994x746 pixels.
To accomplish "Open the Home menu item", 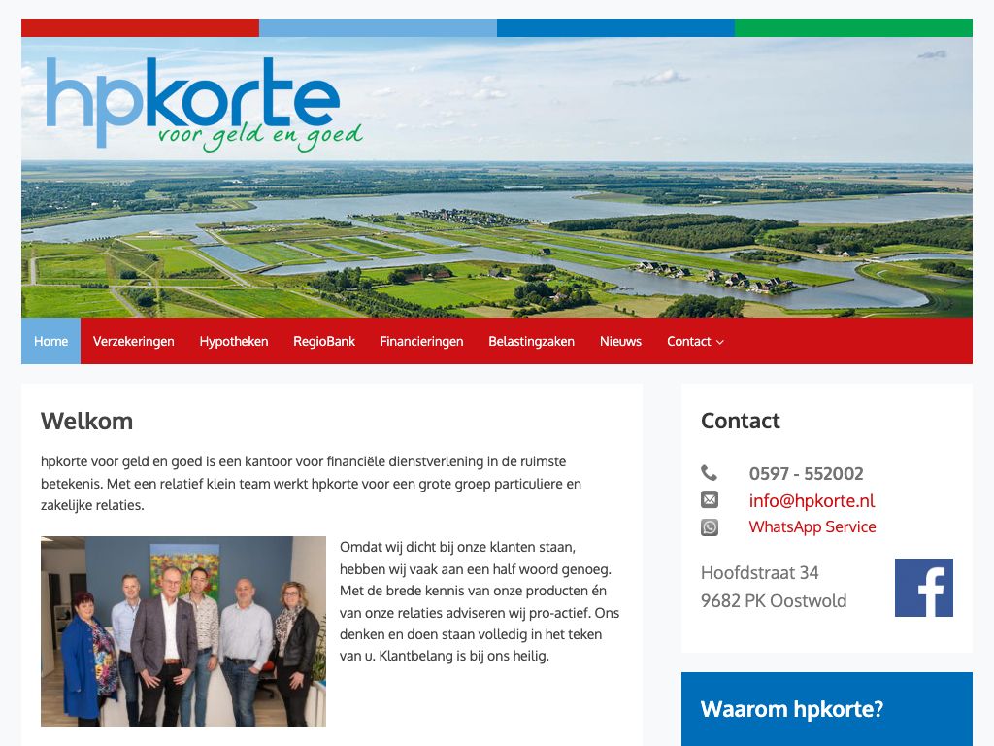I will click(50, 341).
